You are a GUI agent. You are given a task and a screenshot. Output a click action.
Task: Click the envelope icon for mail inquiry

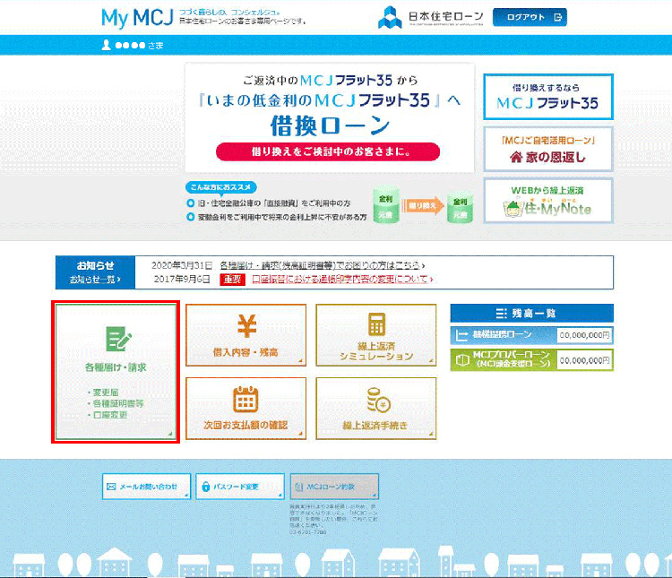tap(111, 487)
